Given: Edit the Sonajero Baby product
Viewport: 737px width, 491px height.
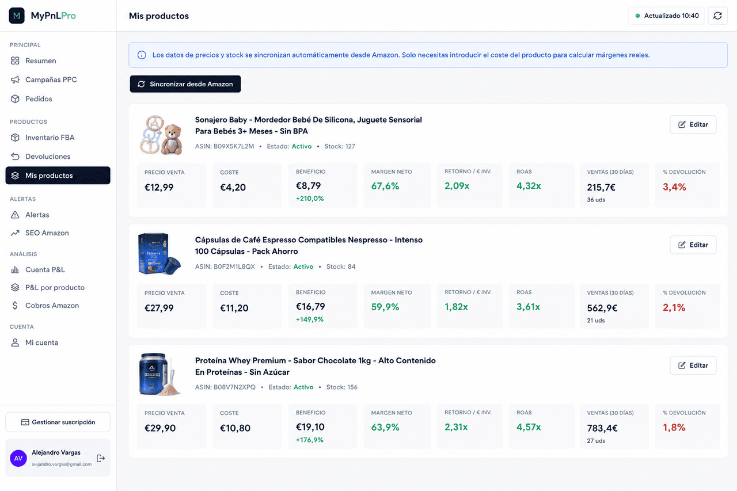Looking at the screenshot, I should (x=693, y=124).
